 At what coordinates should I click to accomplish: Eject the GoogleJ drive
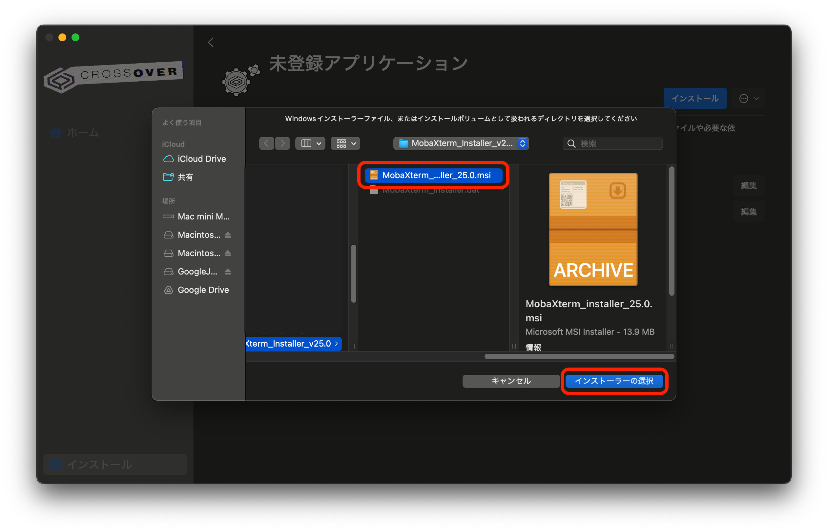(x=228, y=271)
